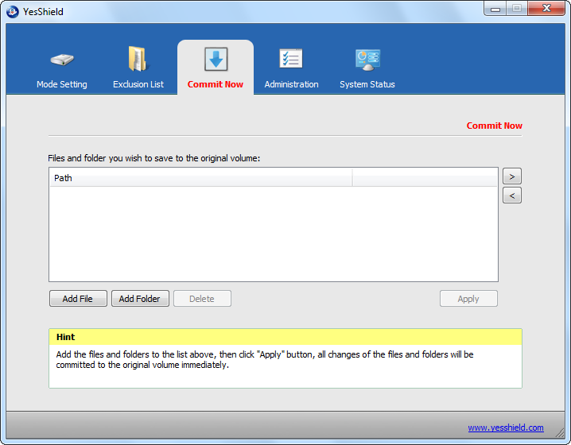Viewport: 571px width, 445px height.
Task: Click the blank second column header
Action: (x=425, y=177)
